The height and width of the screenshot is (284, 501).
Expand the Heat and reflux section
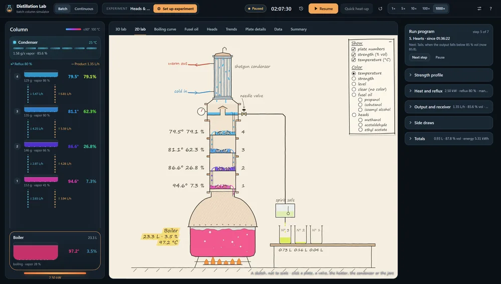pyautogui.click(x=448, y=91)
